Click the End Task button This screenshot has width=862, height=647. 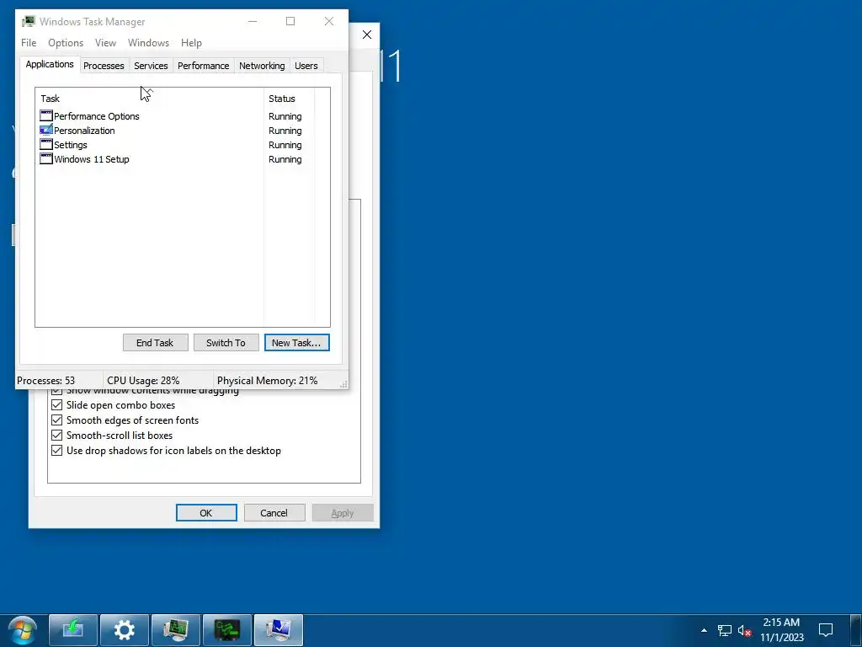pyautogui.click(x=155, y=343)
